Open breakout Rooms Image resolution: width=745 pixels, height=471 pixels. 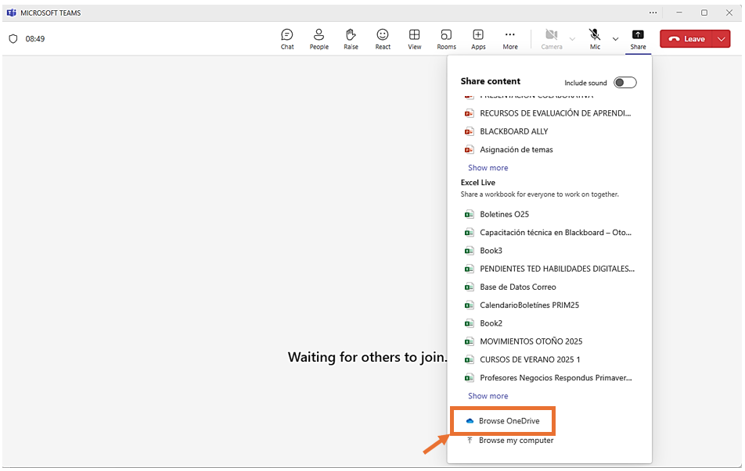(446, 39)
